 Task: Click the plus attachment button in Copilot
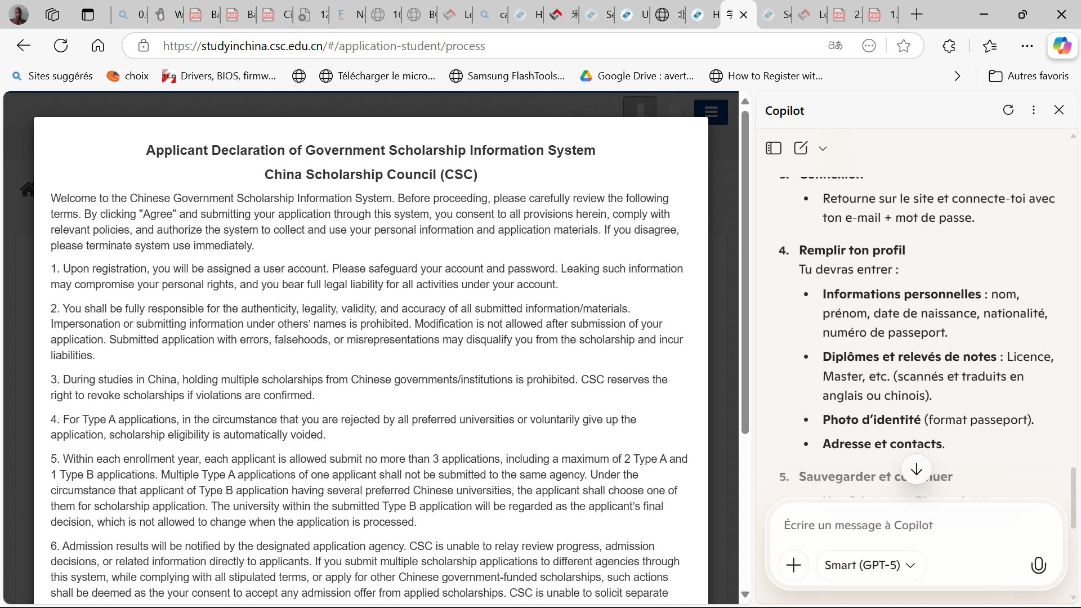[x=793, y=565]
